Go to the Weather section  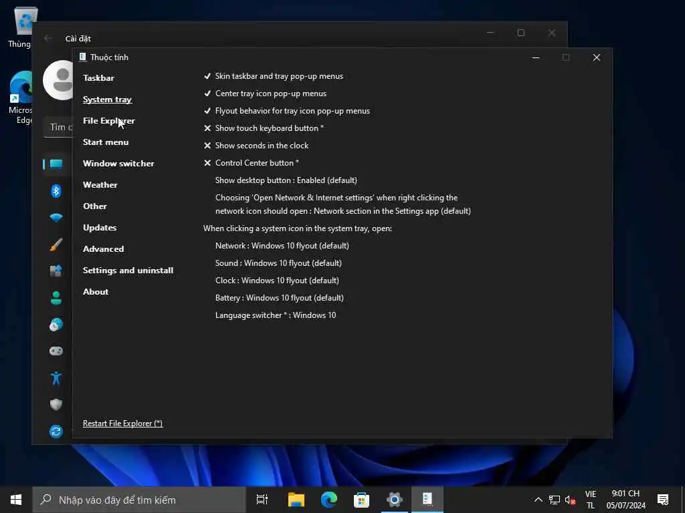[100, 185]
